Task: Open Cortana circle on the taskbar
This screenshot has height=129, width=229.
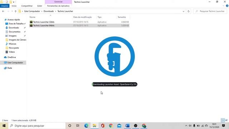Action: [70, 126]
